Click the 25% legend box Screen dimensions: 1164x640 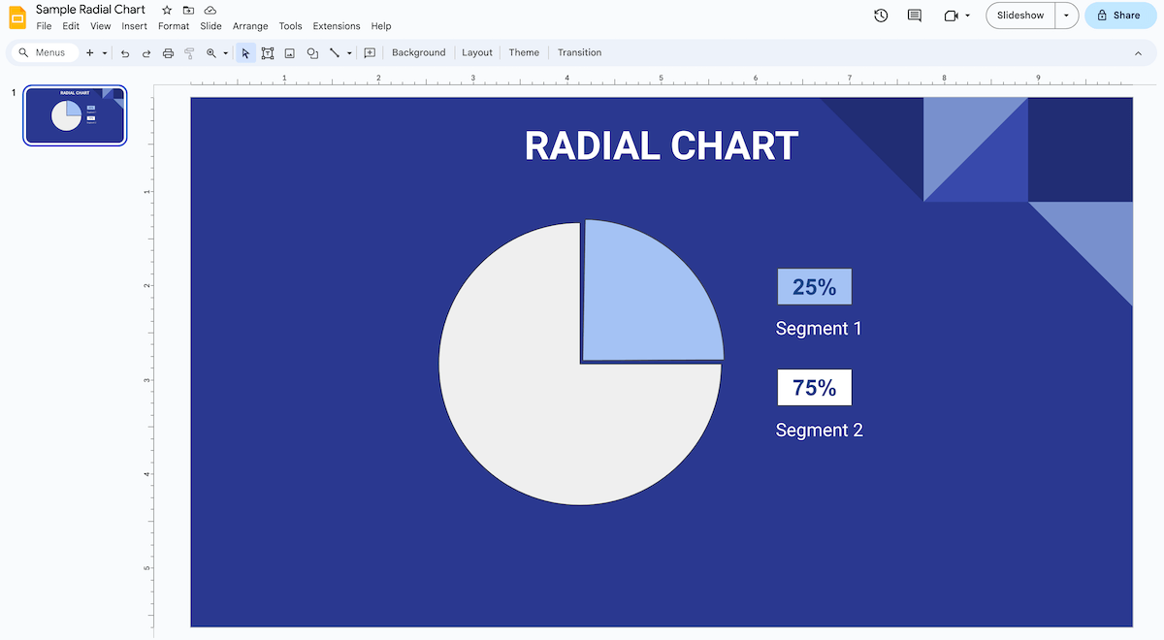(814, 287)
